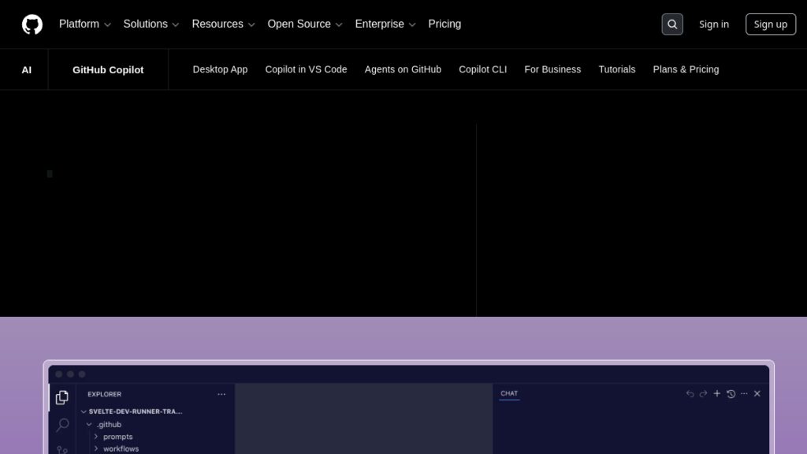Screen dimensions: 807x454
Task: Open chat panel more options ellipsis
Action: coord(744,394)
